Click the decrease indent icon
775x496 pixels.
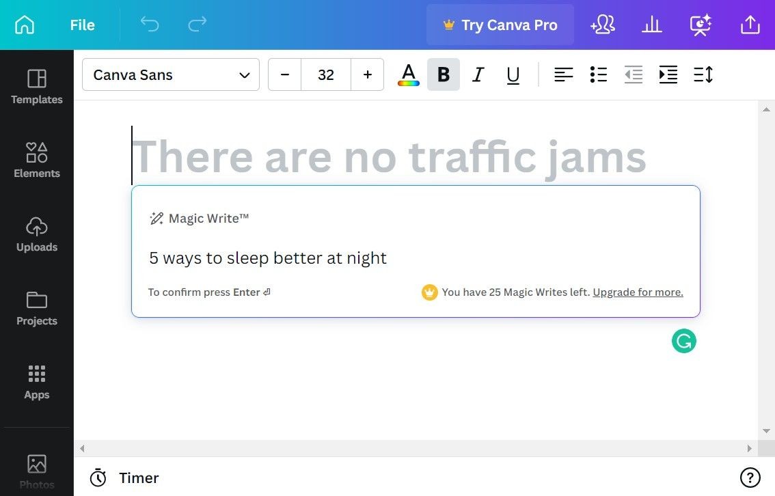click(633, 74)
